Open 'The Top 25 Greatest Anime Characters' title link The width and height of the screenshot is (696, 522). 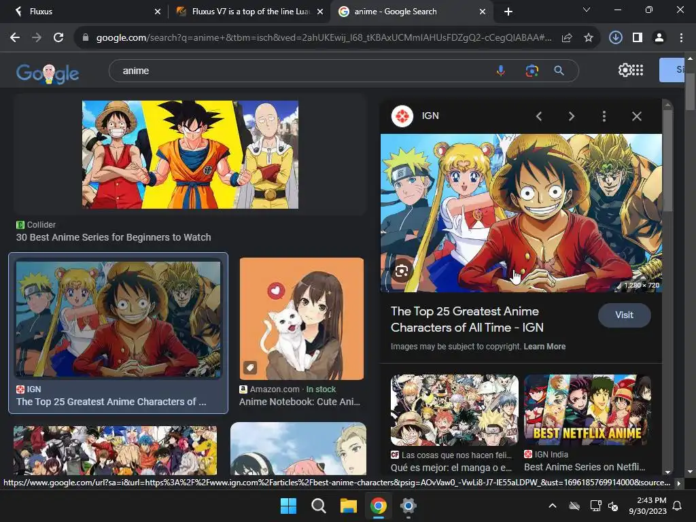tap(467, 319)
